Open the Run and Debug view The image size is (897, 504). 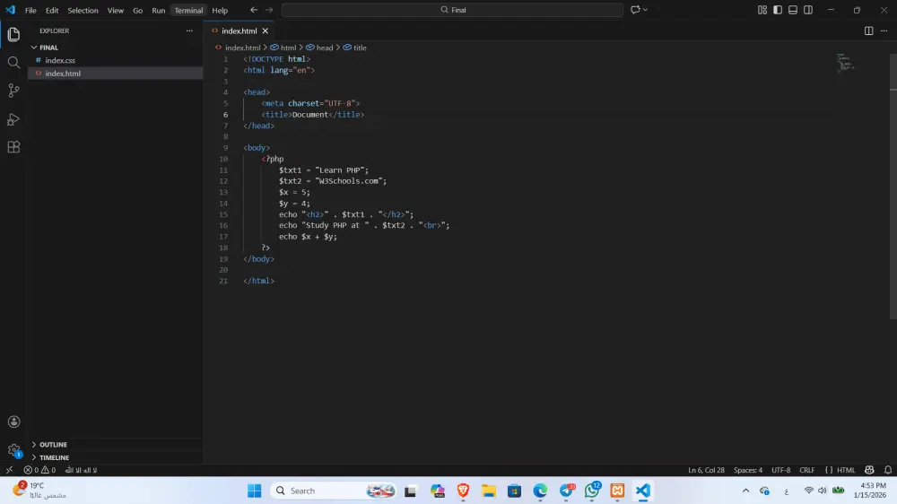(13, 119)
